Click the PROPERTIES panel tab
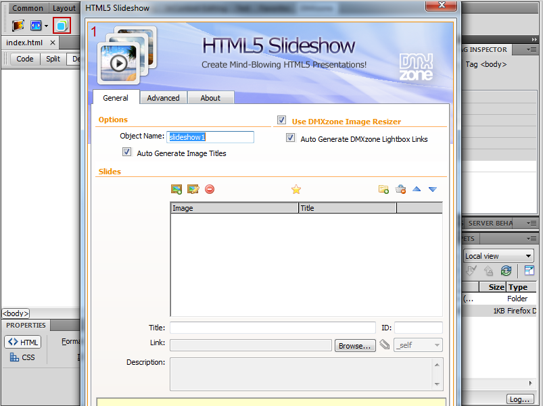 (x=26, y=326)
